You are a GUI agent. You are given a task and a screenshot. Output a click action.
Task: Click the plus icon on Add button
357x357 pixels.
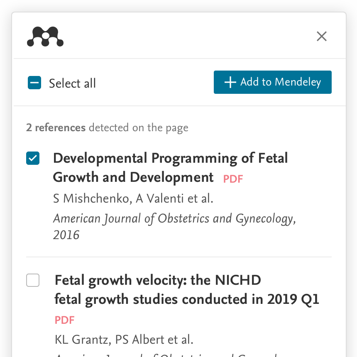coord(230,82)
